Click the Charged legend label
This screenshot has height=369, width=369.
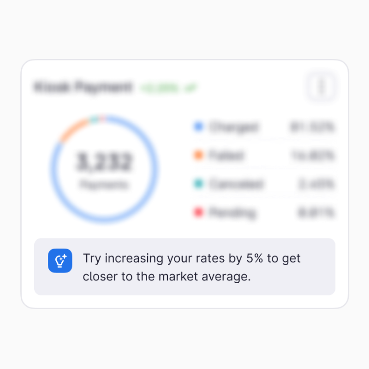(233, 127)
